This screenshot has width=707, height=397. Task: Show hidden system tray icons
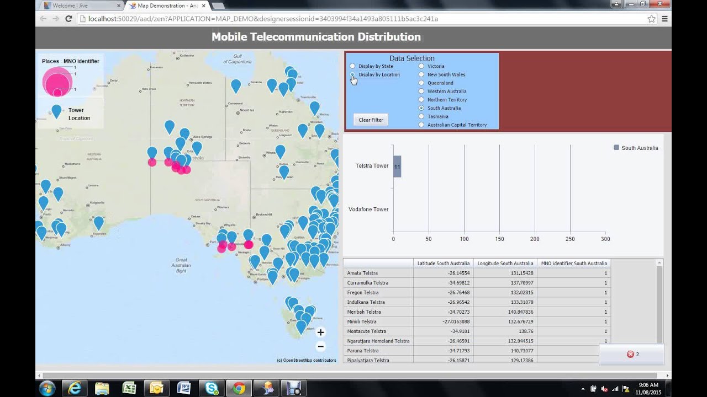pos(583,389)
